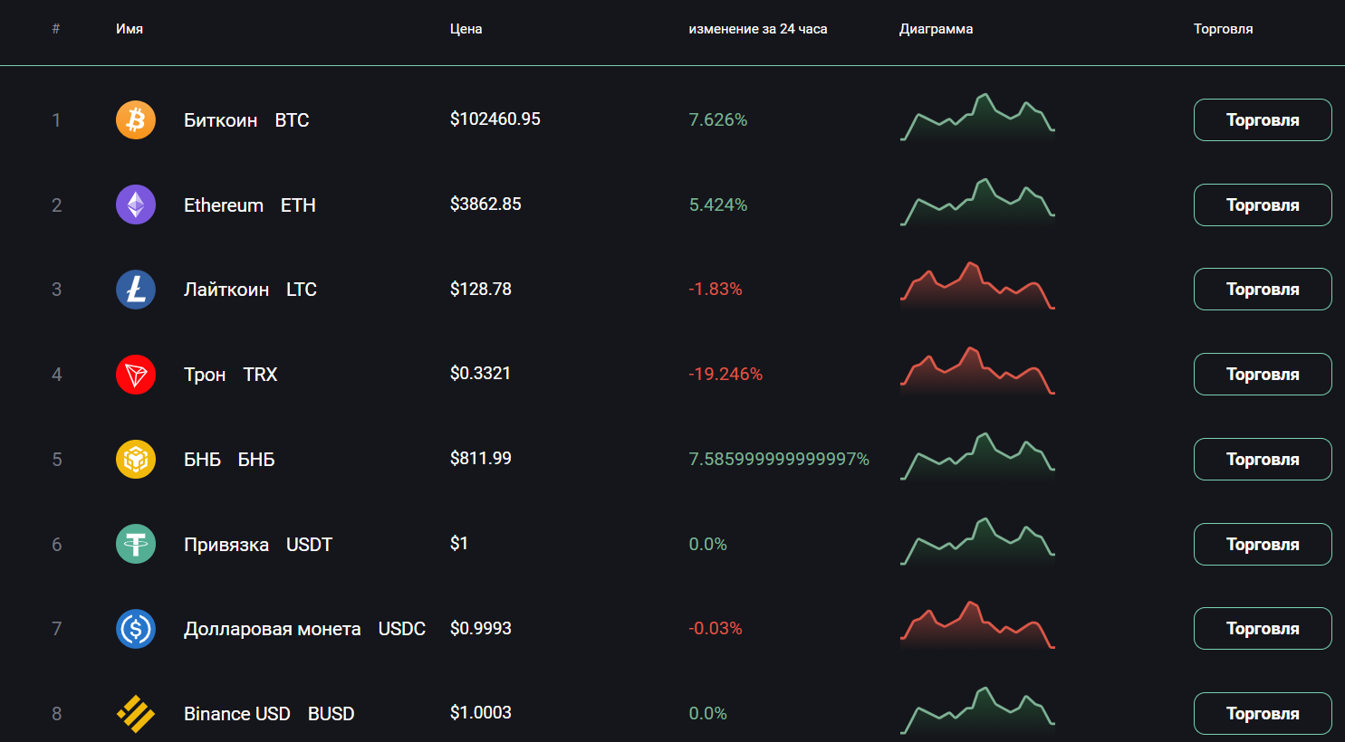Select the Binance USD BUSD icon

(136, 714)
